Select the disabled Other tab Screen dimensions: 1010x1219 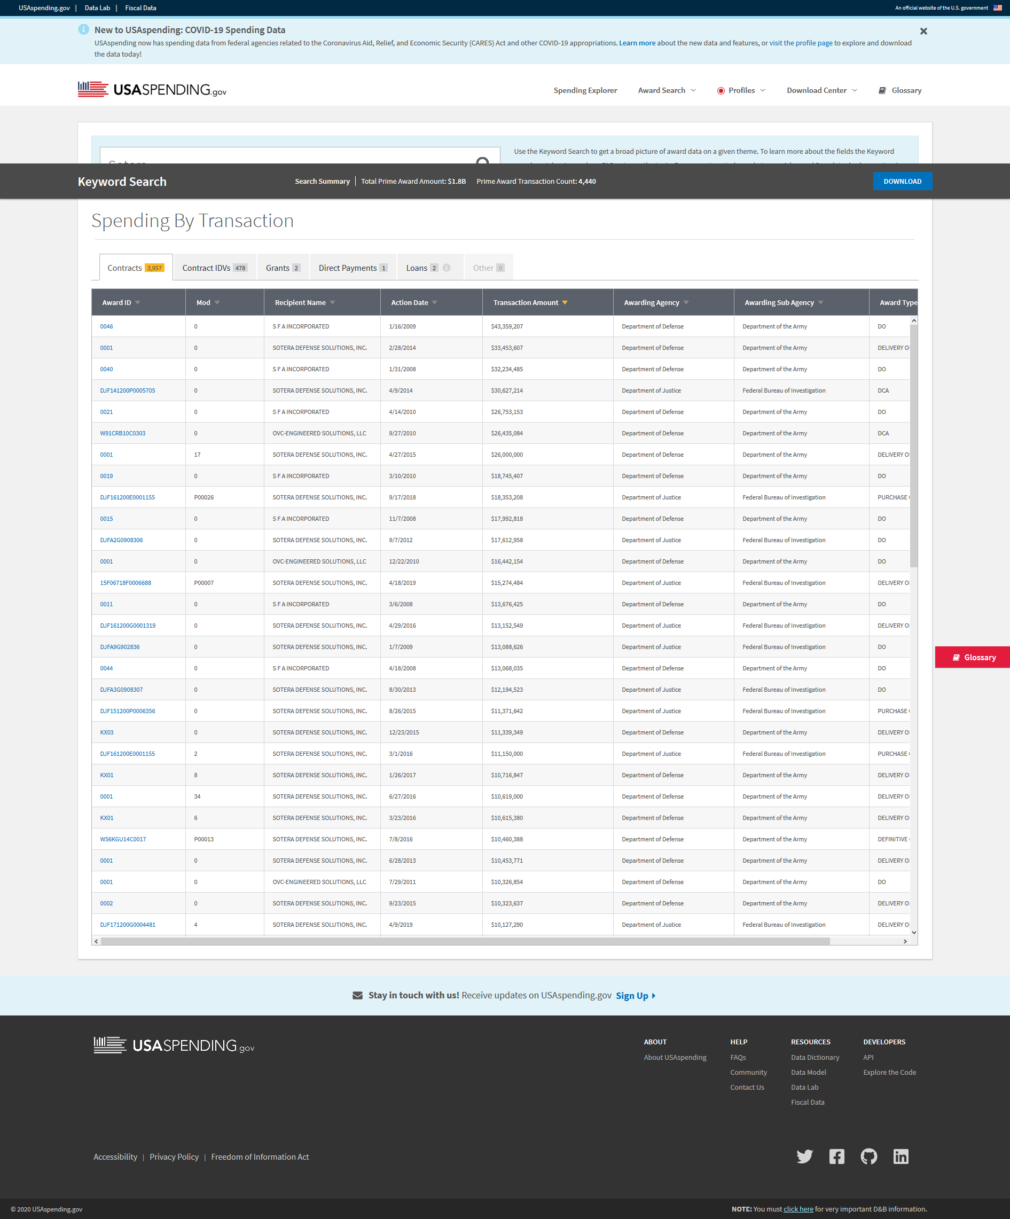point(489,268)
